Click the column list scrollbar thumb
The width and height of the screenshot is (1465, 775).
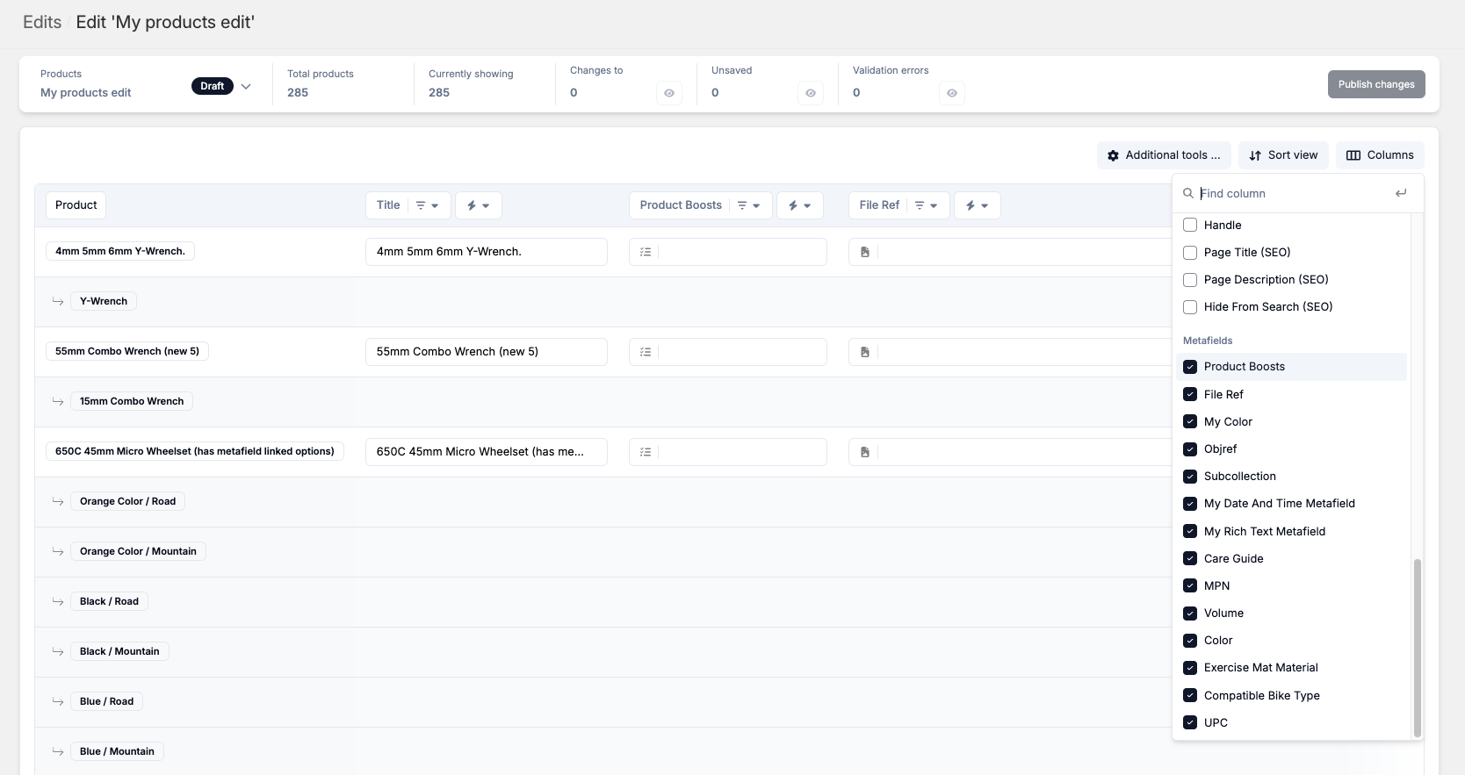click(1416, 648)
